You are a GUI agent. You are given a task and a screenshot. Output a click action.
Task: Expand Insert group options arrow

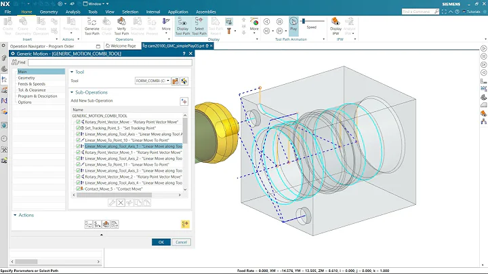coord(57,39)
